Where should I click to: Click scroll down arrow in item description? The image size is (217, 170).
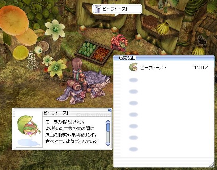108,144
